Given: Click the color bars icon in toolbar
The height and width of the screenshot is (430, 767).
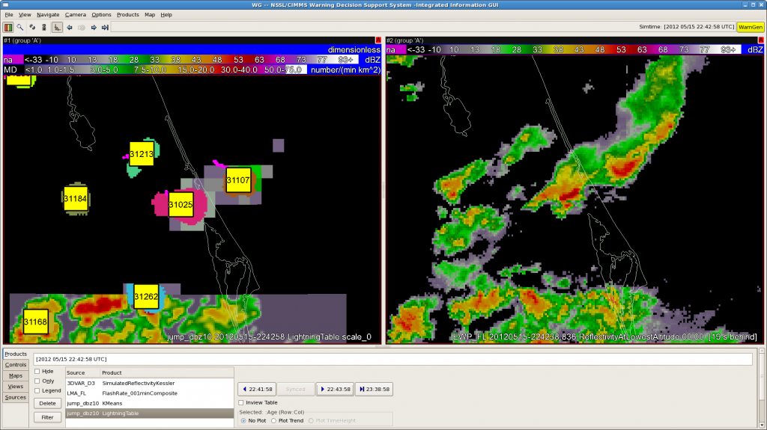Looking at the screenshot, I should (x=8, y=27).
